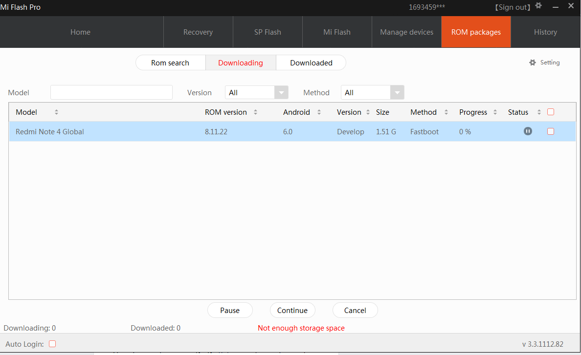Image resolution: width=581 pixels, height=355 pixels.
Task: Open settings via title bar gear icon
Action: (538, 6)
